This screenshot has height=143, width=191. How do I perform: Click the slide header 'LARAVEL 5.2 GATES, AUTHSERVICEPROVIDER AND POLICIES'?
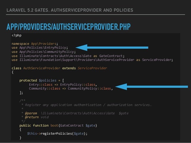(70, 10)
